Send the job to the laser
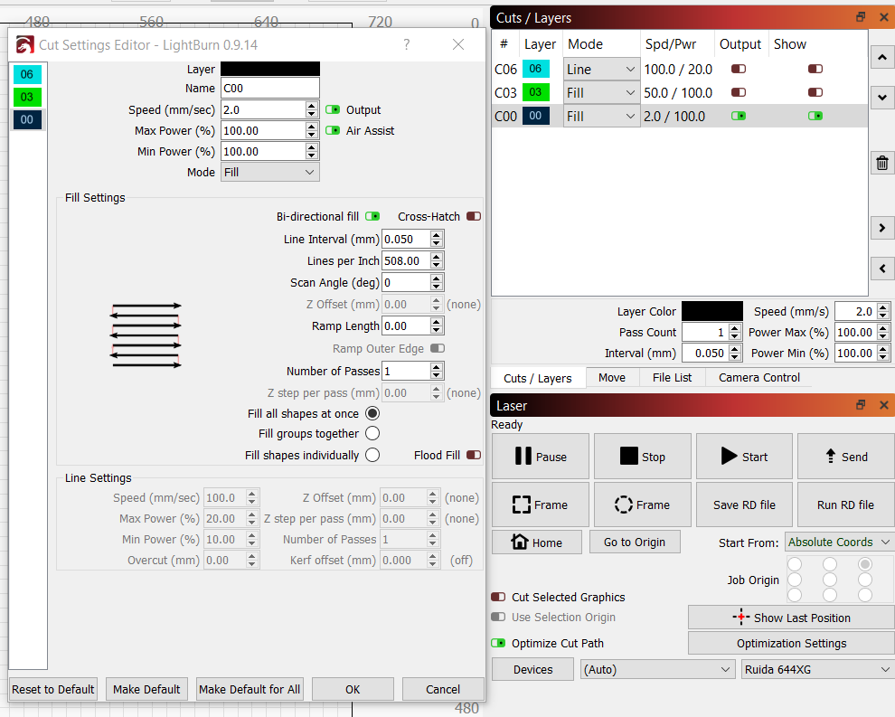This screenshot has height=717, width=895. [x=846, y=456]
